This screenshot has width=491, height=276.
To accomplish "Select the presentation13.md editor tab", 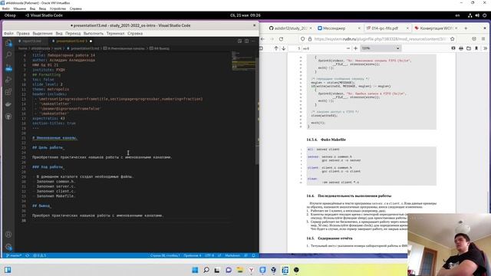I will pyautogui.click(x=71, y=41).
